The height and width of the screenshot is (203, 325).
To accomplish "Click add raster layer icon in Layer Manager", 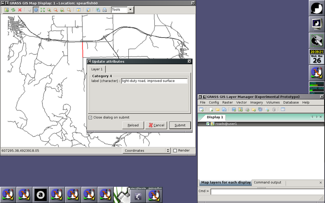I will (234, 110).
